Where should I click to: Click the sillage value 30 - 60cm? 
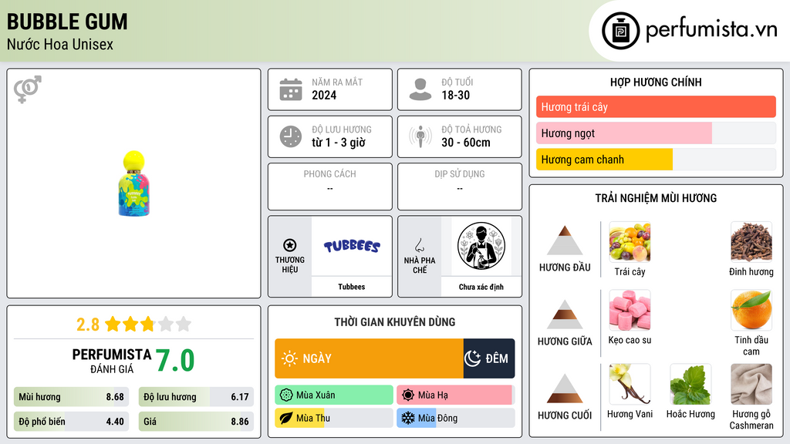point(466,143)
